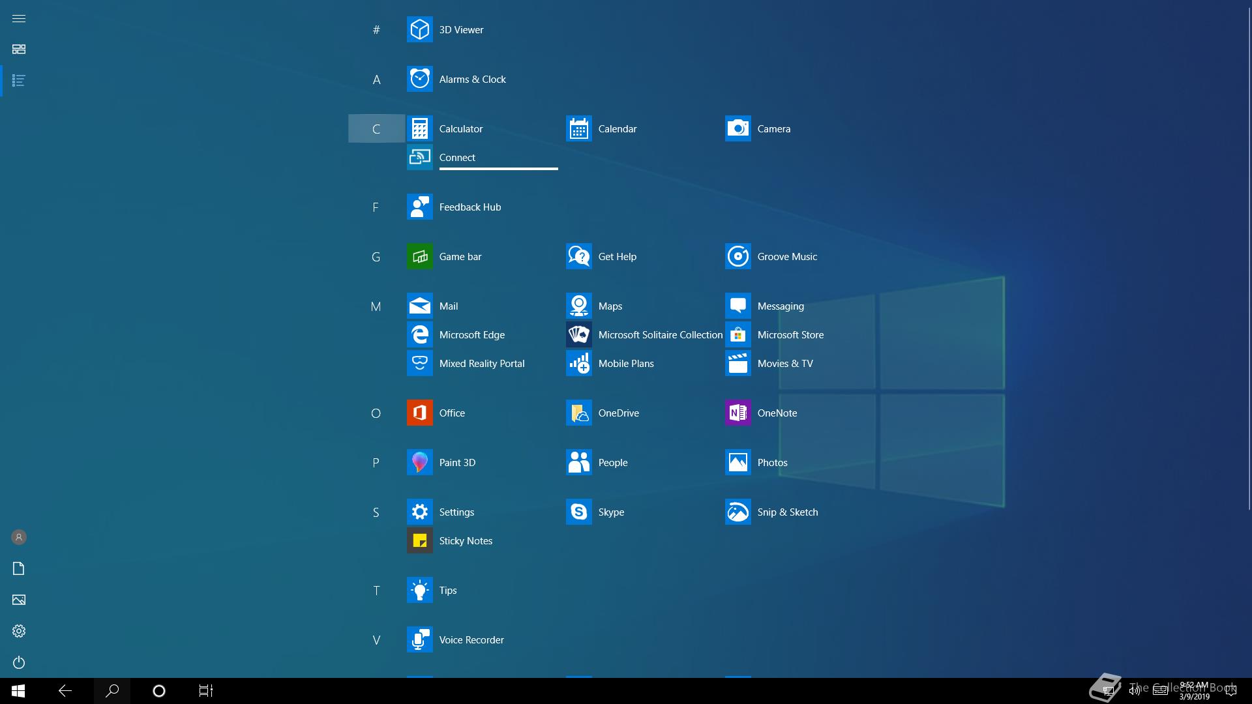This screenshot has height=704, width=1252.
Task: Open the Voice Recorder icon
Action: pos(419,639)
